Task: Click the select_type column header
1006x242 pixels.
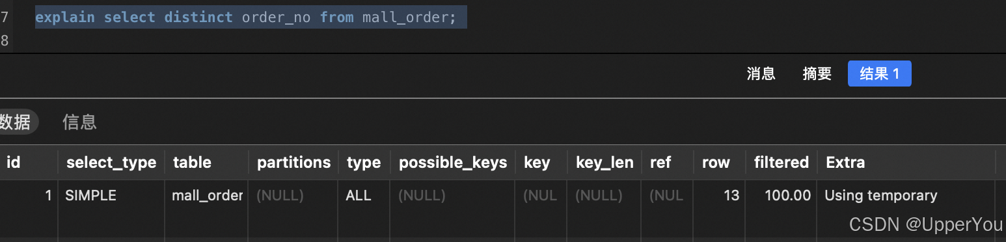Action: point(111,162)
